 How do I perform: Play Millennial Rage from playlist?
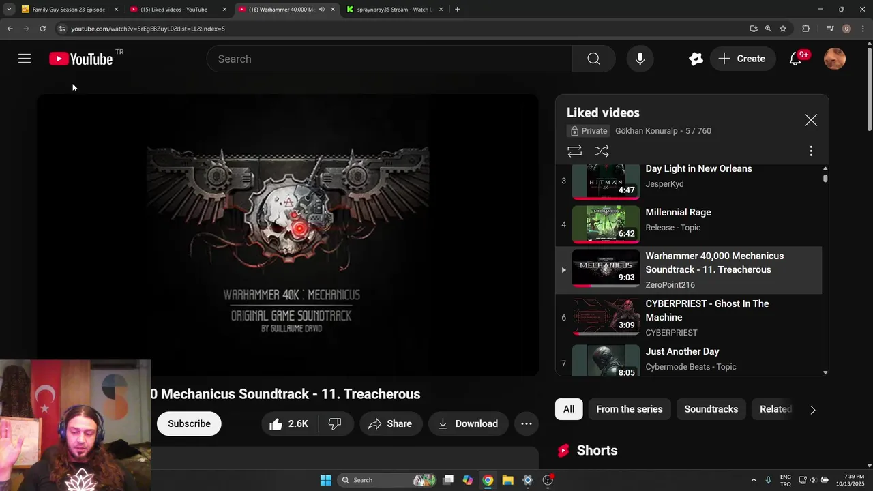pos(689,224)
